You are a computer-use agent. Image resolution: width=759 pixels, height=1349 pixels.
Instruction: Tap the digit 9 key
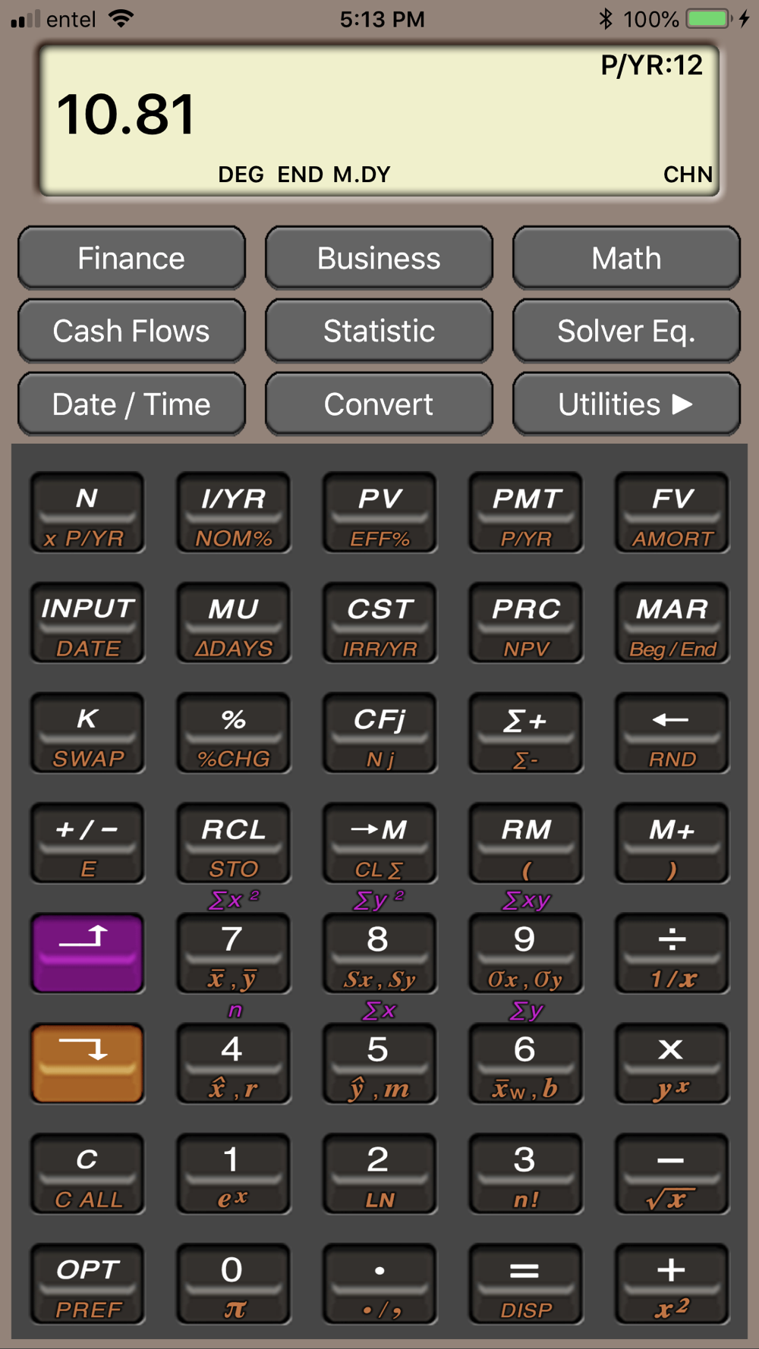click(526, 953)
